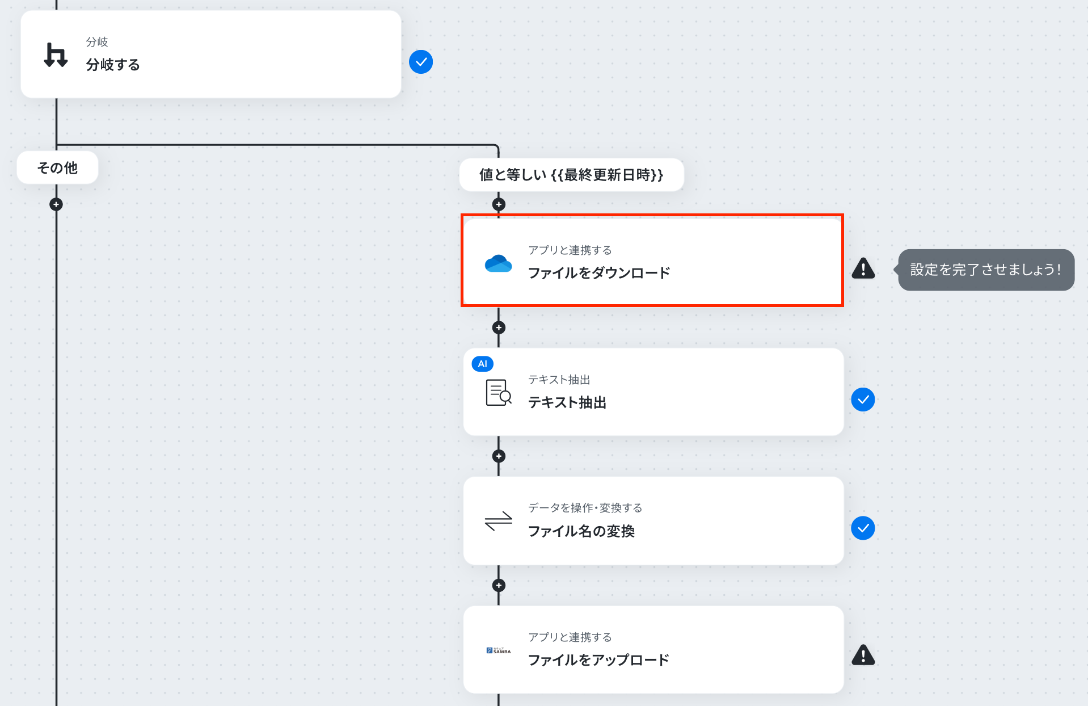Click the blue checkmark beside 分岐する

click(x=421, y=62)
